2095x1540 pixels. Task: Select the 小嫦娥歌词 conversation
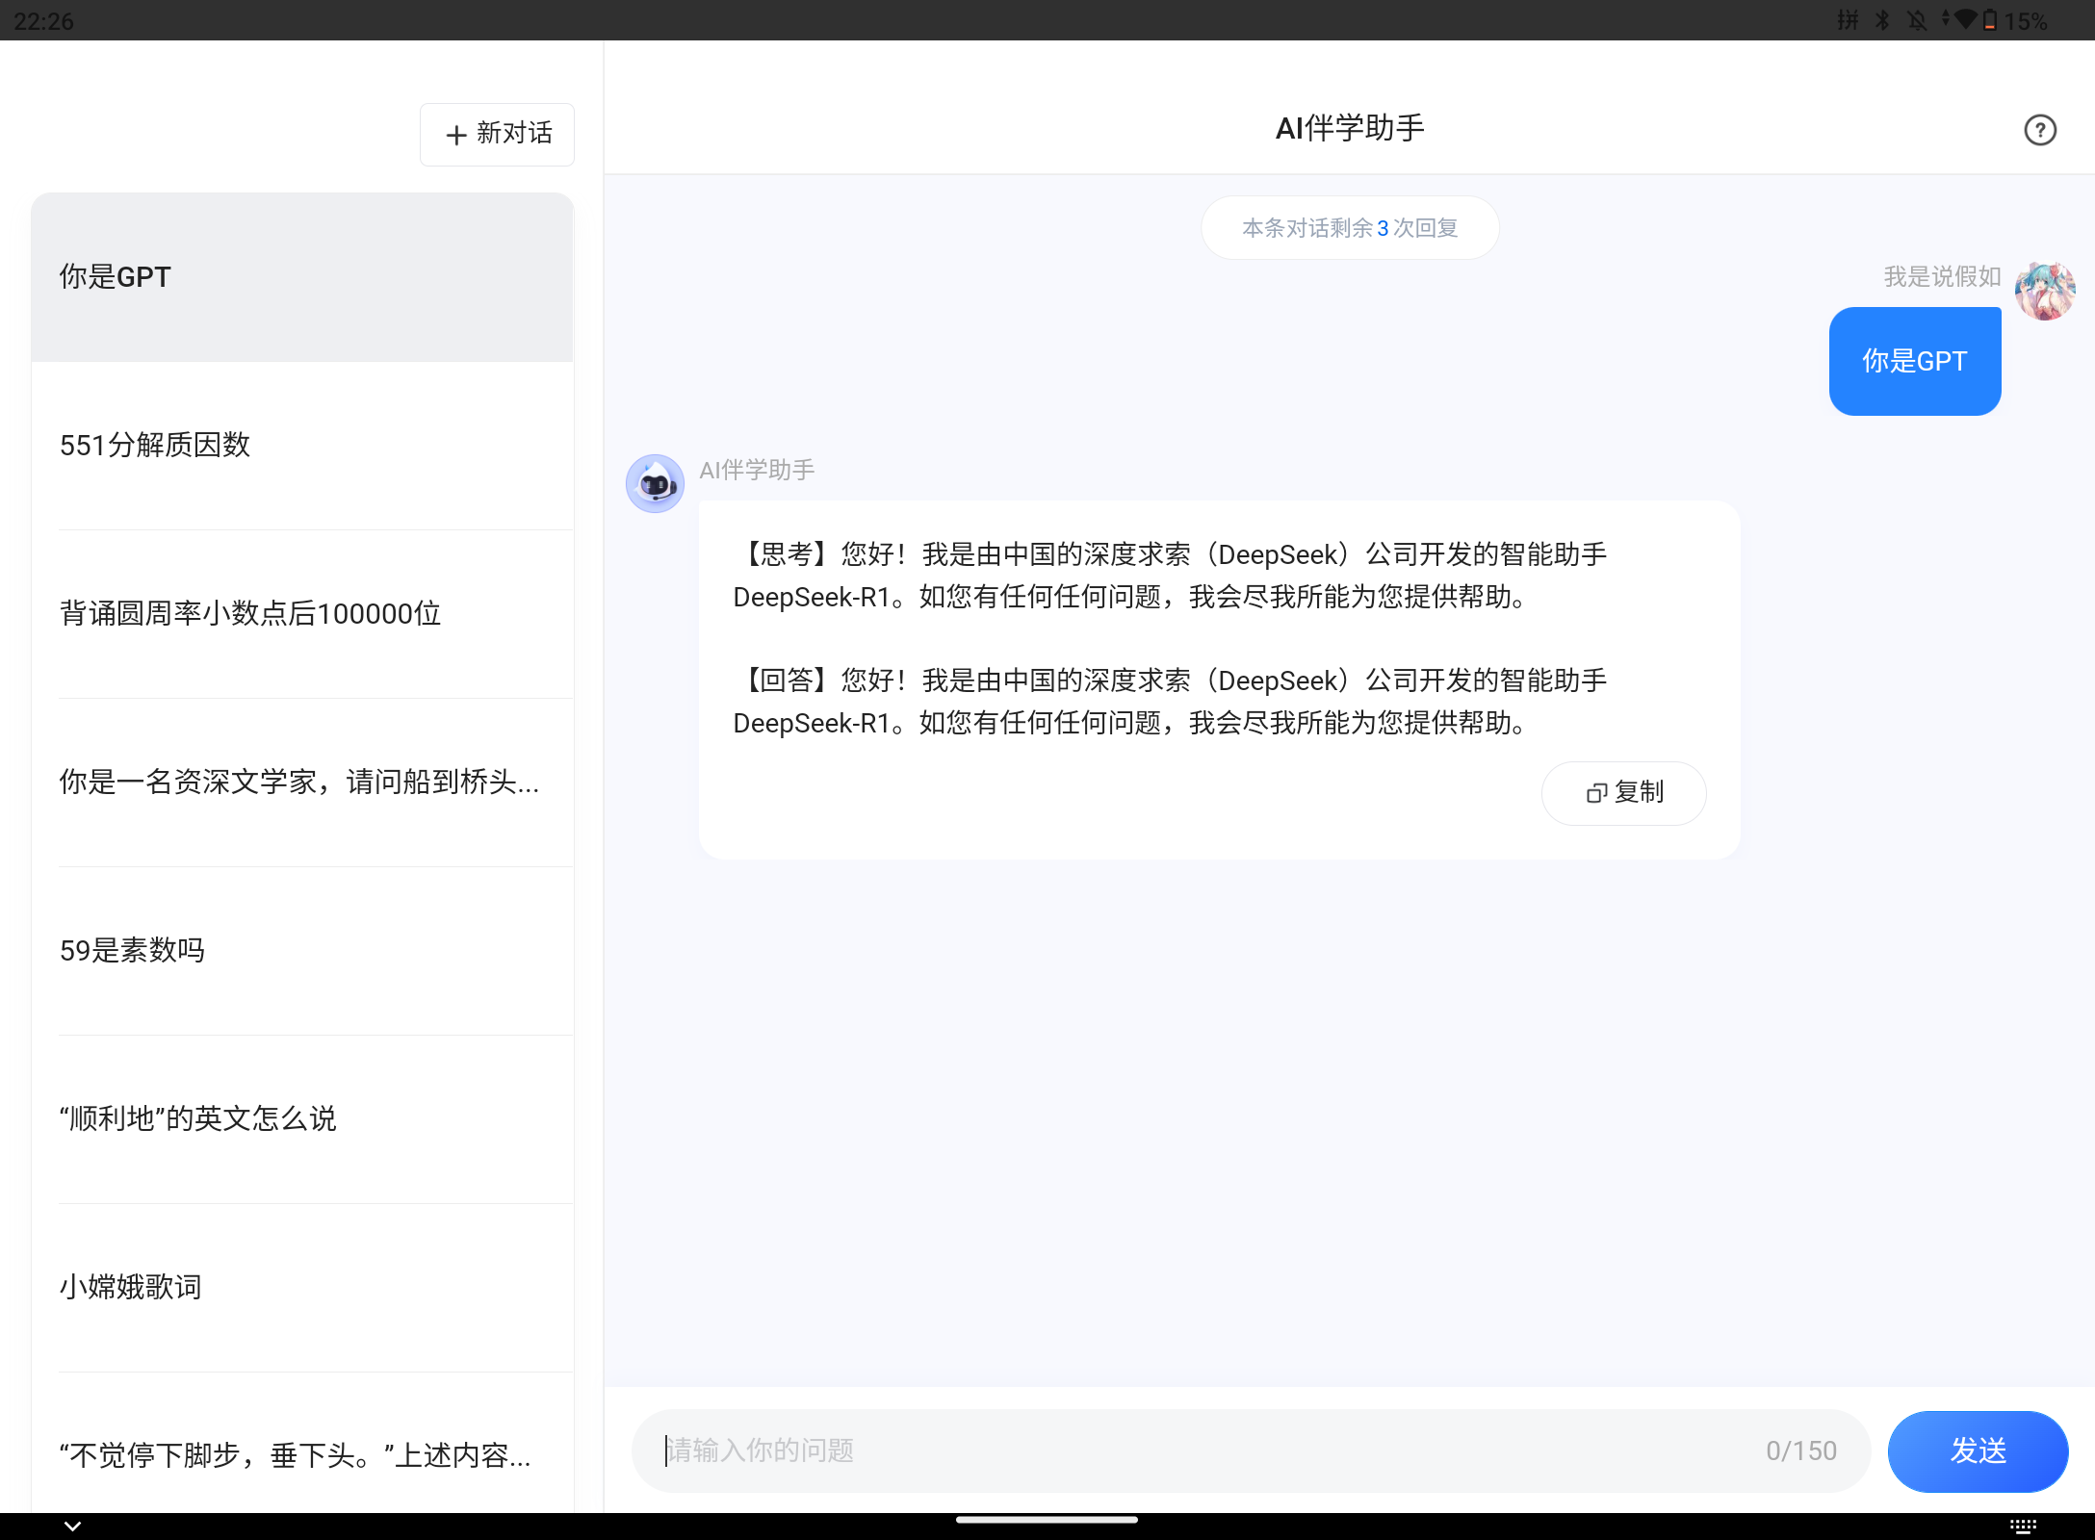(302, 1288)
